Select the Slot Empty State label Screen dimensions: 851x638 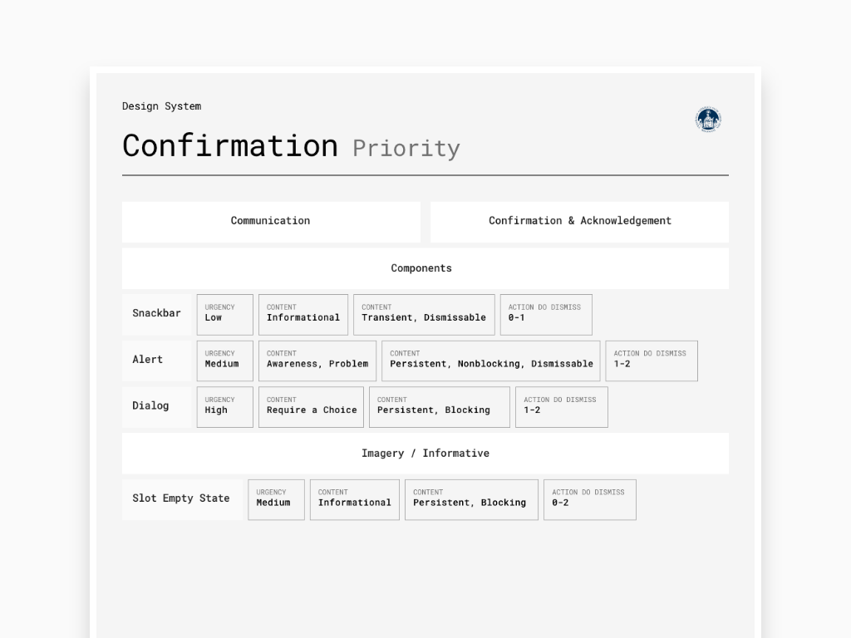pyautogui.click(x=182, y=499)
